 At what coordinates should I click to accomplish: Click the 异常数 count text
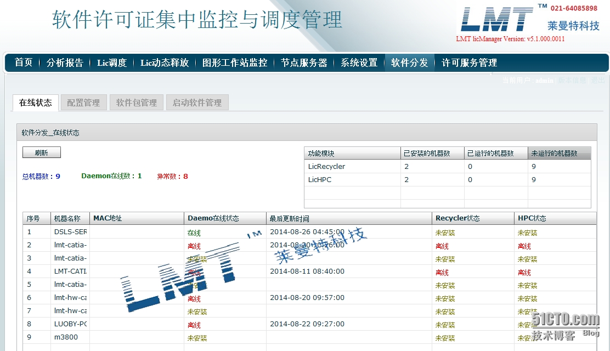click(172, 176)
